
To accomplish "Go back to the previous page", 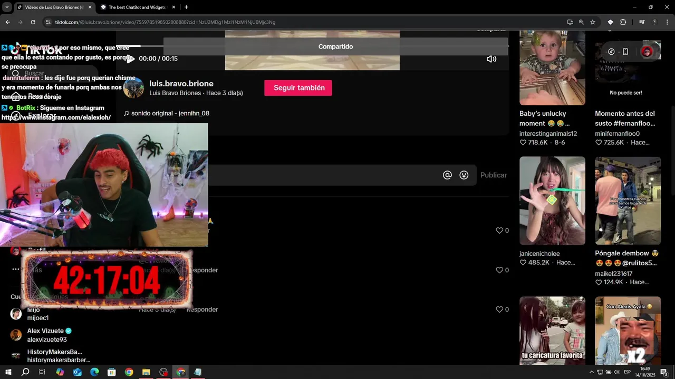I will [x=7, y=22].
